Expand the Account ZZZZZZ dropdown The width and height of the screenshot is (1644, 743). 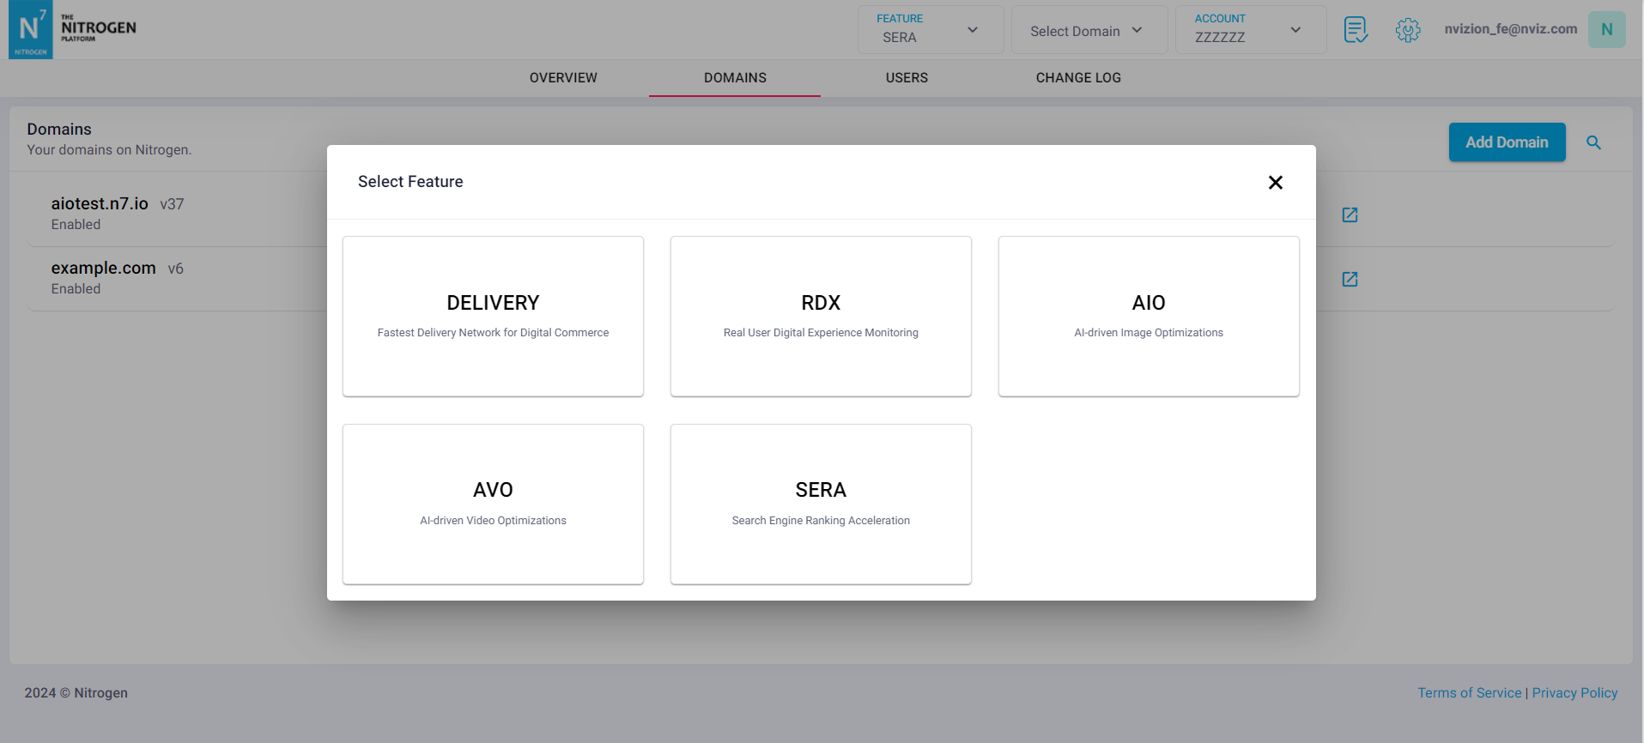(1250, 30)
